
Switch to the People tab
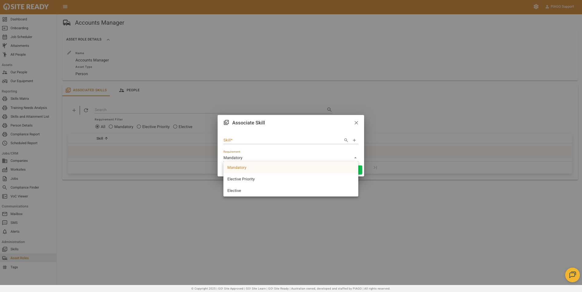(129, 90)
